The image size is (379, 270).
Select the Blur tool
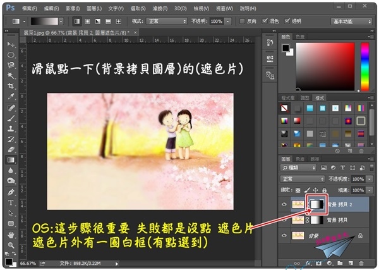[11, 171]
